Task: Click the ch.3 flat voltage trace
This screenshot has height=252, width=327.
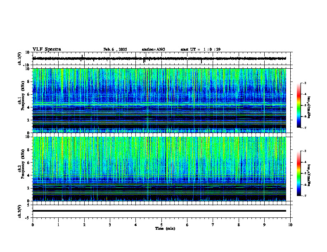Action: [x=159, y=211]
